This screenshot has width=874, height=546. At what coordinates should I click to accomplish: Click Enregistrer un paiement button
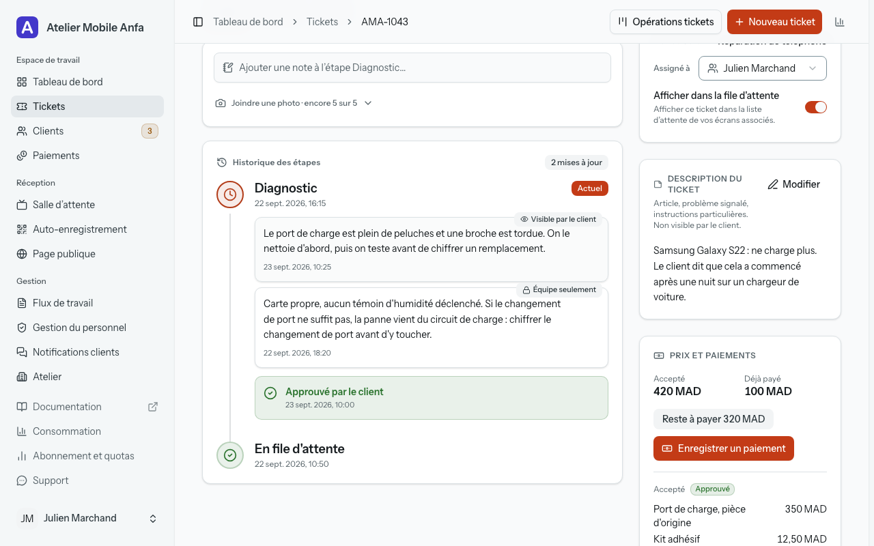pos(724,448)
